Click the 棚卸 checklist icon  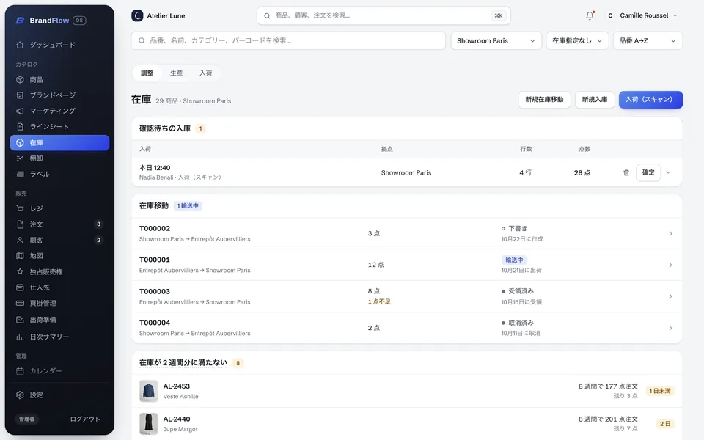20,158
